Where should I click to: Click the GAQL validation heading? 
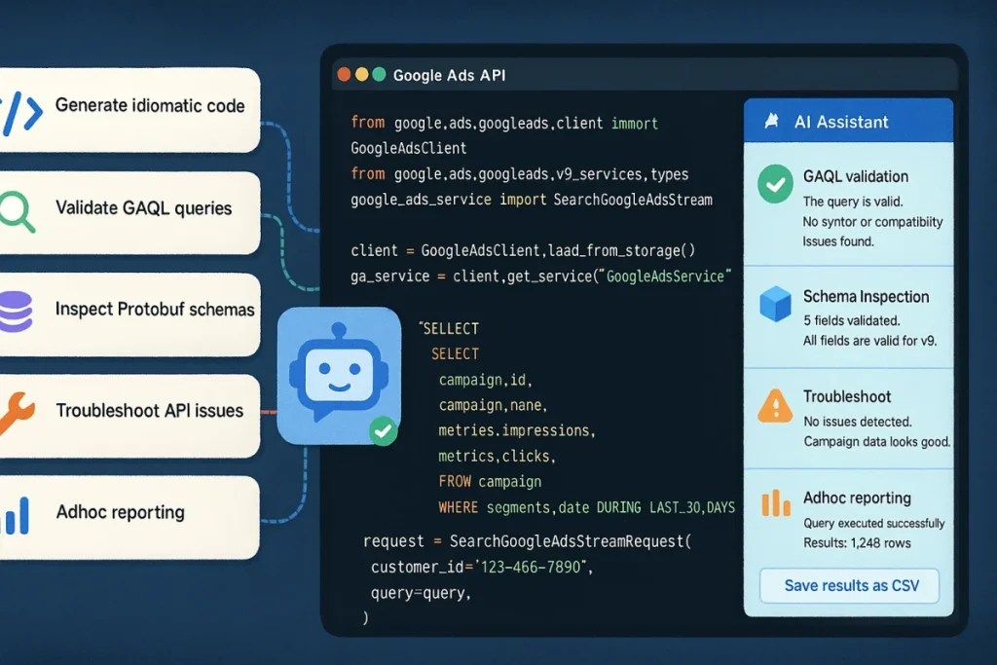[855, 176]
